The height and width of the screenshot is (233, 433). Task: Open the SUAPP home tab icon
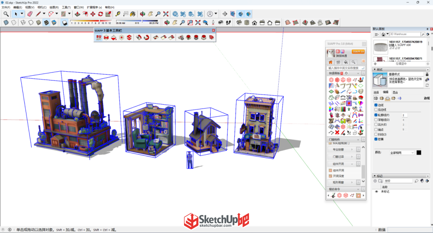[x=330, y=62]
